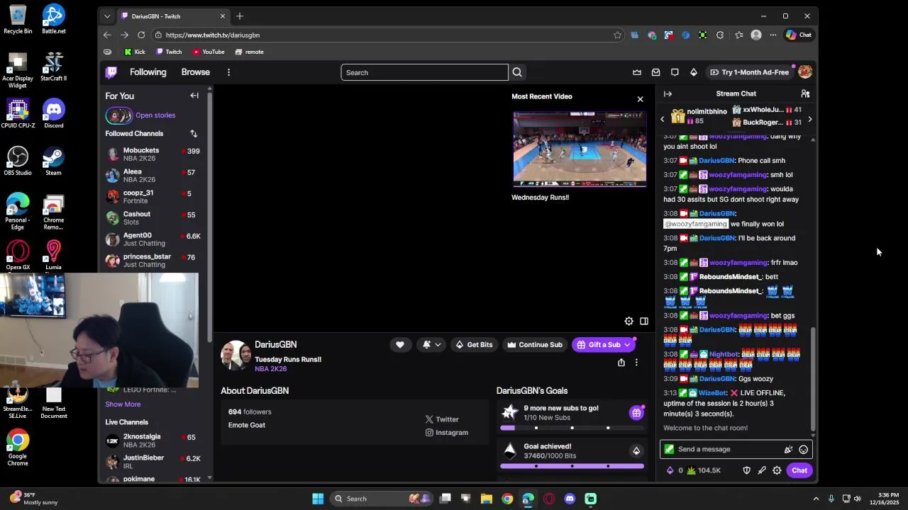Click the share icon below Gift a Sub
Screen dimensions: 908x510
(x=621, y=363)
